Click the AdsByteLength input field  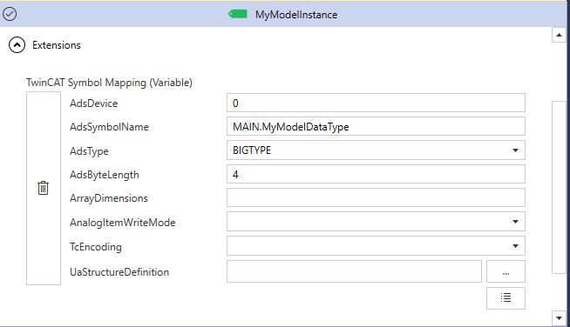376,174
